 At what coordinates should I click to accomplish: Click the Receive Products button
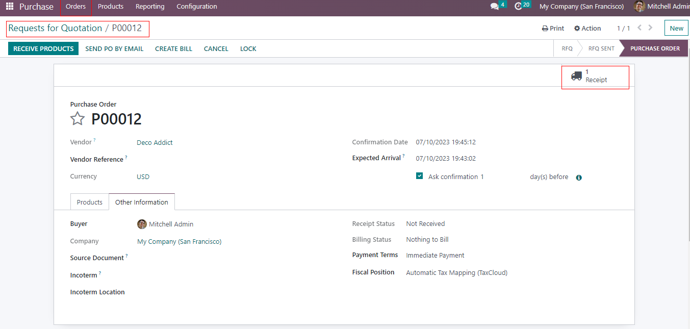(x=43, y=48)
